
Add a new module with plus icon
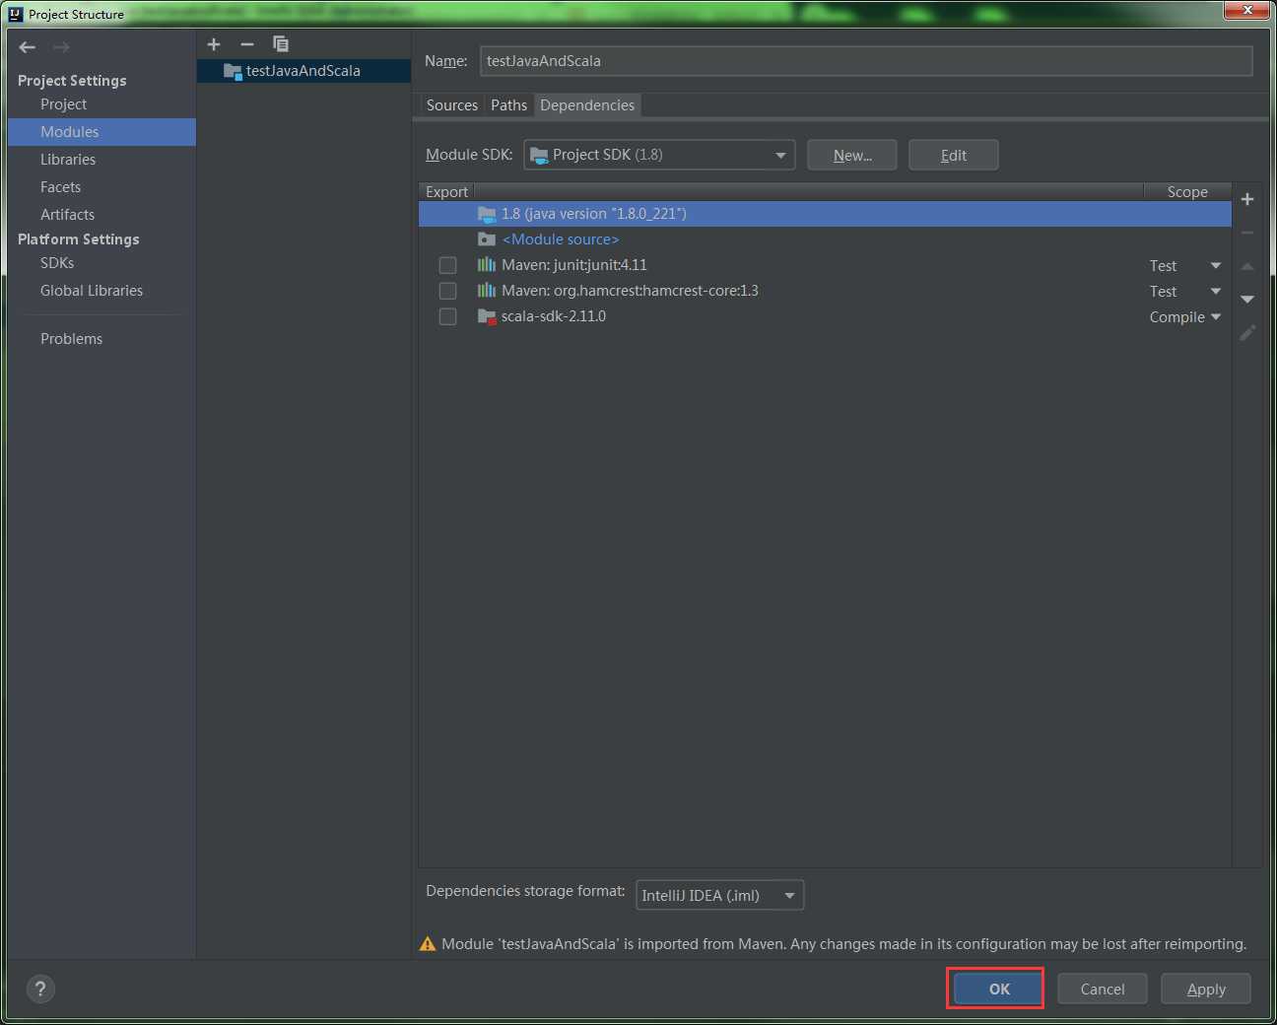pos(214,44)
